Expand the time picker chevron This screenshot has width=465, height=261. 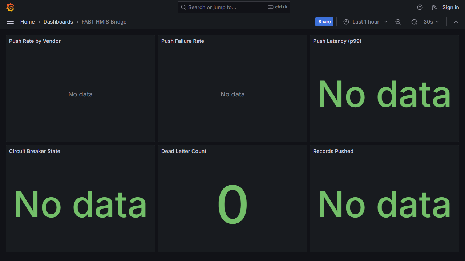tap(385, 22)
